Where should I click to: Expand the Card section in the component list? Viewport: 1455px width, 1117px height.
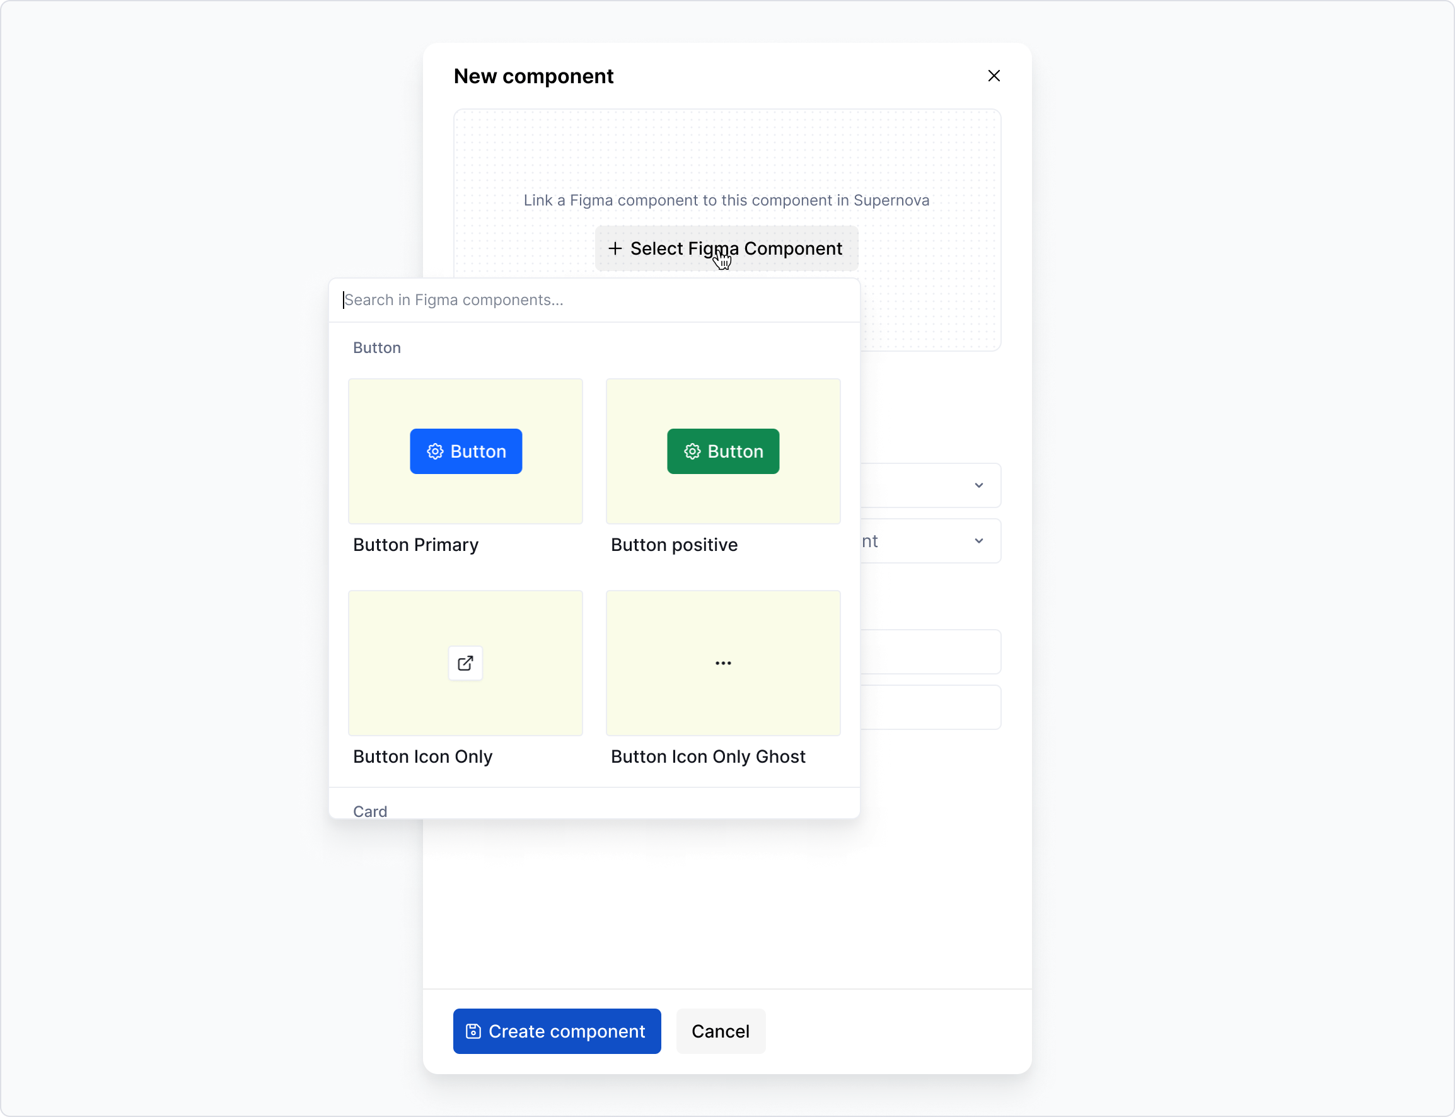click(369, 811)
